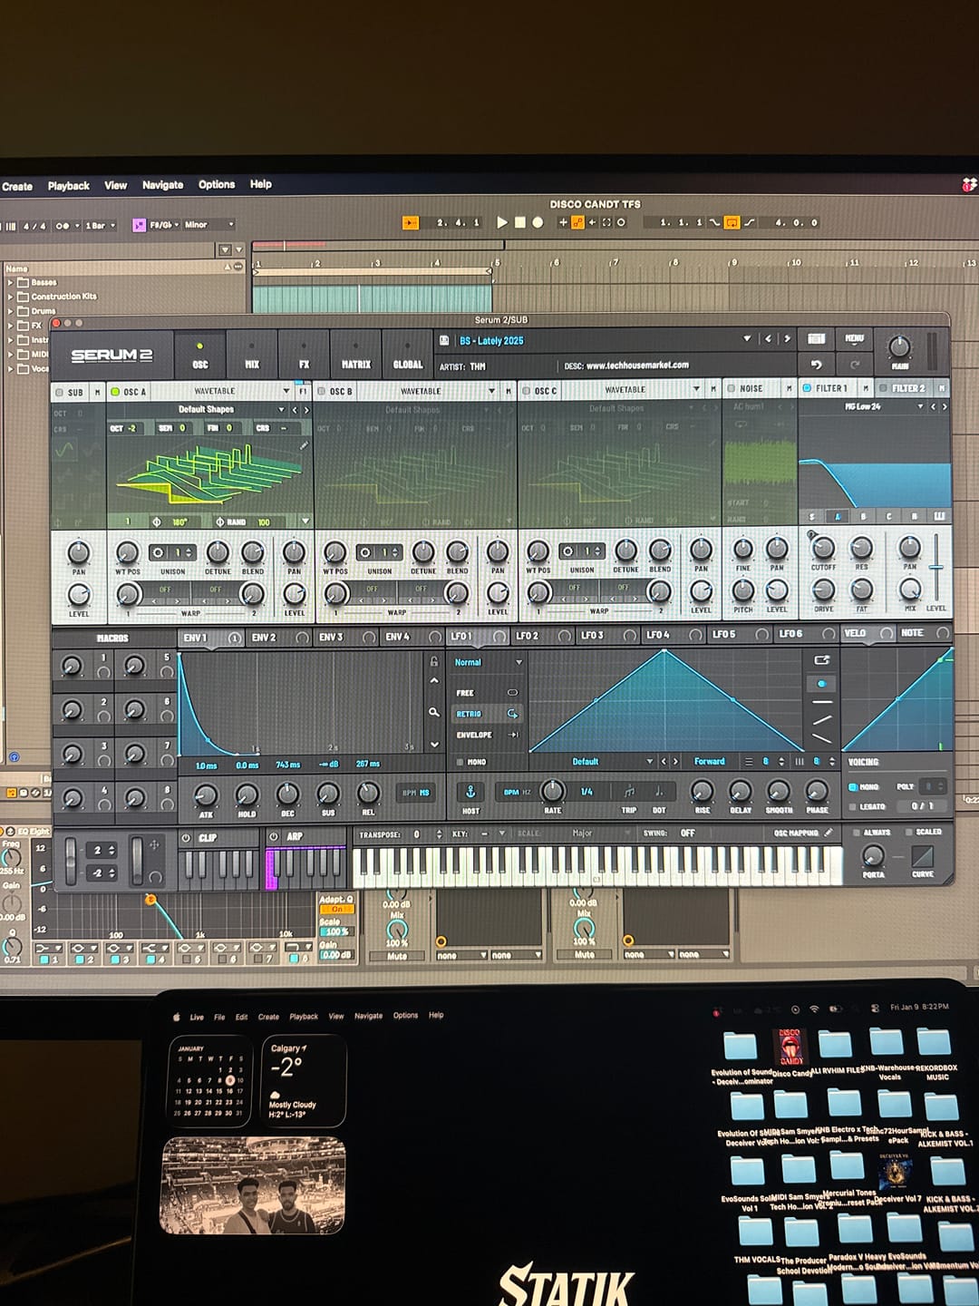
Task: Click the OSC A wavetable edit pencil
Action: coord(304,445)
